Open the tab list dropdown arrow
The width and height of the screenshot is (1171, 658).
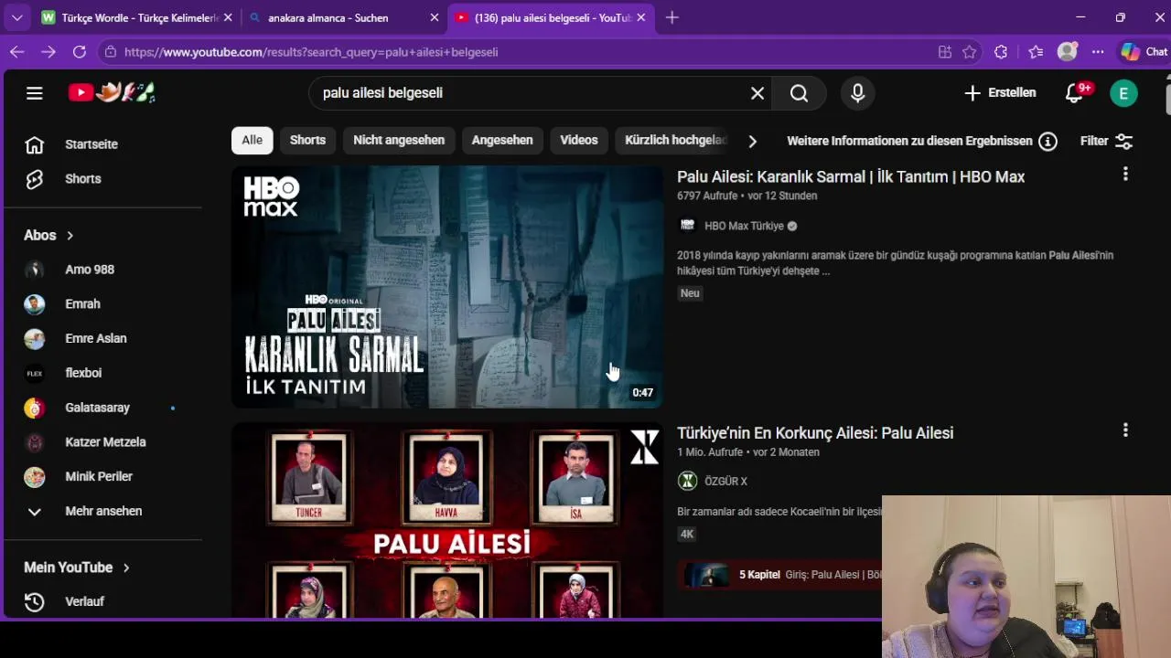click(16, 17)
